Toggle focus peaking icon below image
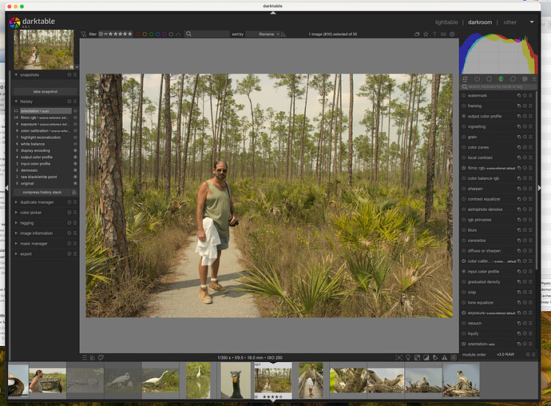 point(398,357)
